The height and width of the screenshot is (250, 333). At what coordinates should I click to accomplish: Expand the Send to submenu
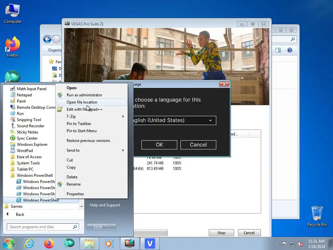point(92,150)
